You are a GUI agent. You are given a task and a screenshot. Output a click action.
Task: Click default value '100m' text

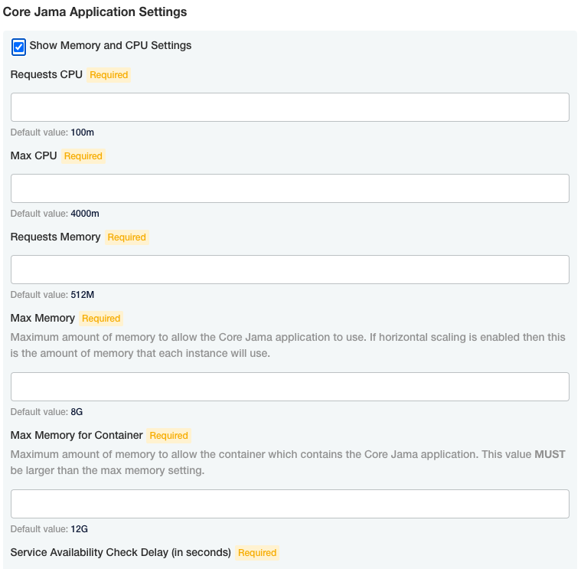[x=82, y=132]
